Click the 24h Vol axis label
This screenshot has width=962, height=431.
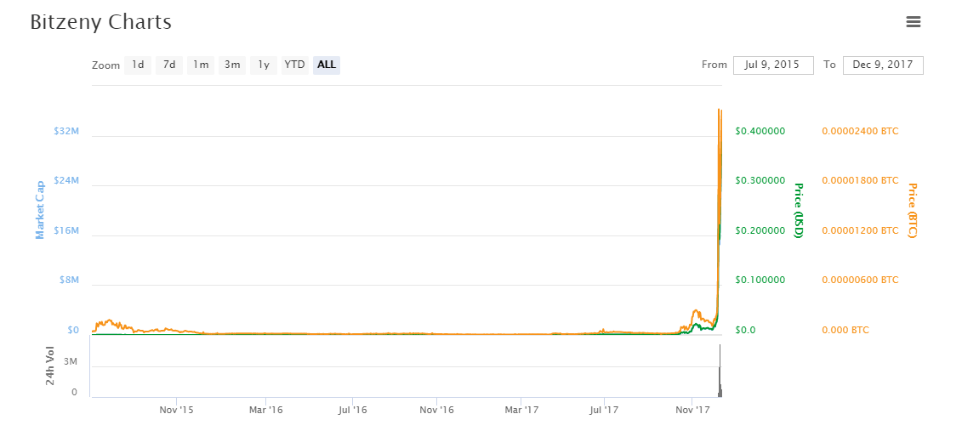tap(50, 366)
